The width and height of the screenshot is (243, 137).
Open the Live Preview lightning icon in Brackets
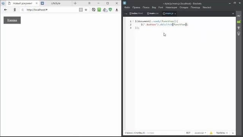239,16
